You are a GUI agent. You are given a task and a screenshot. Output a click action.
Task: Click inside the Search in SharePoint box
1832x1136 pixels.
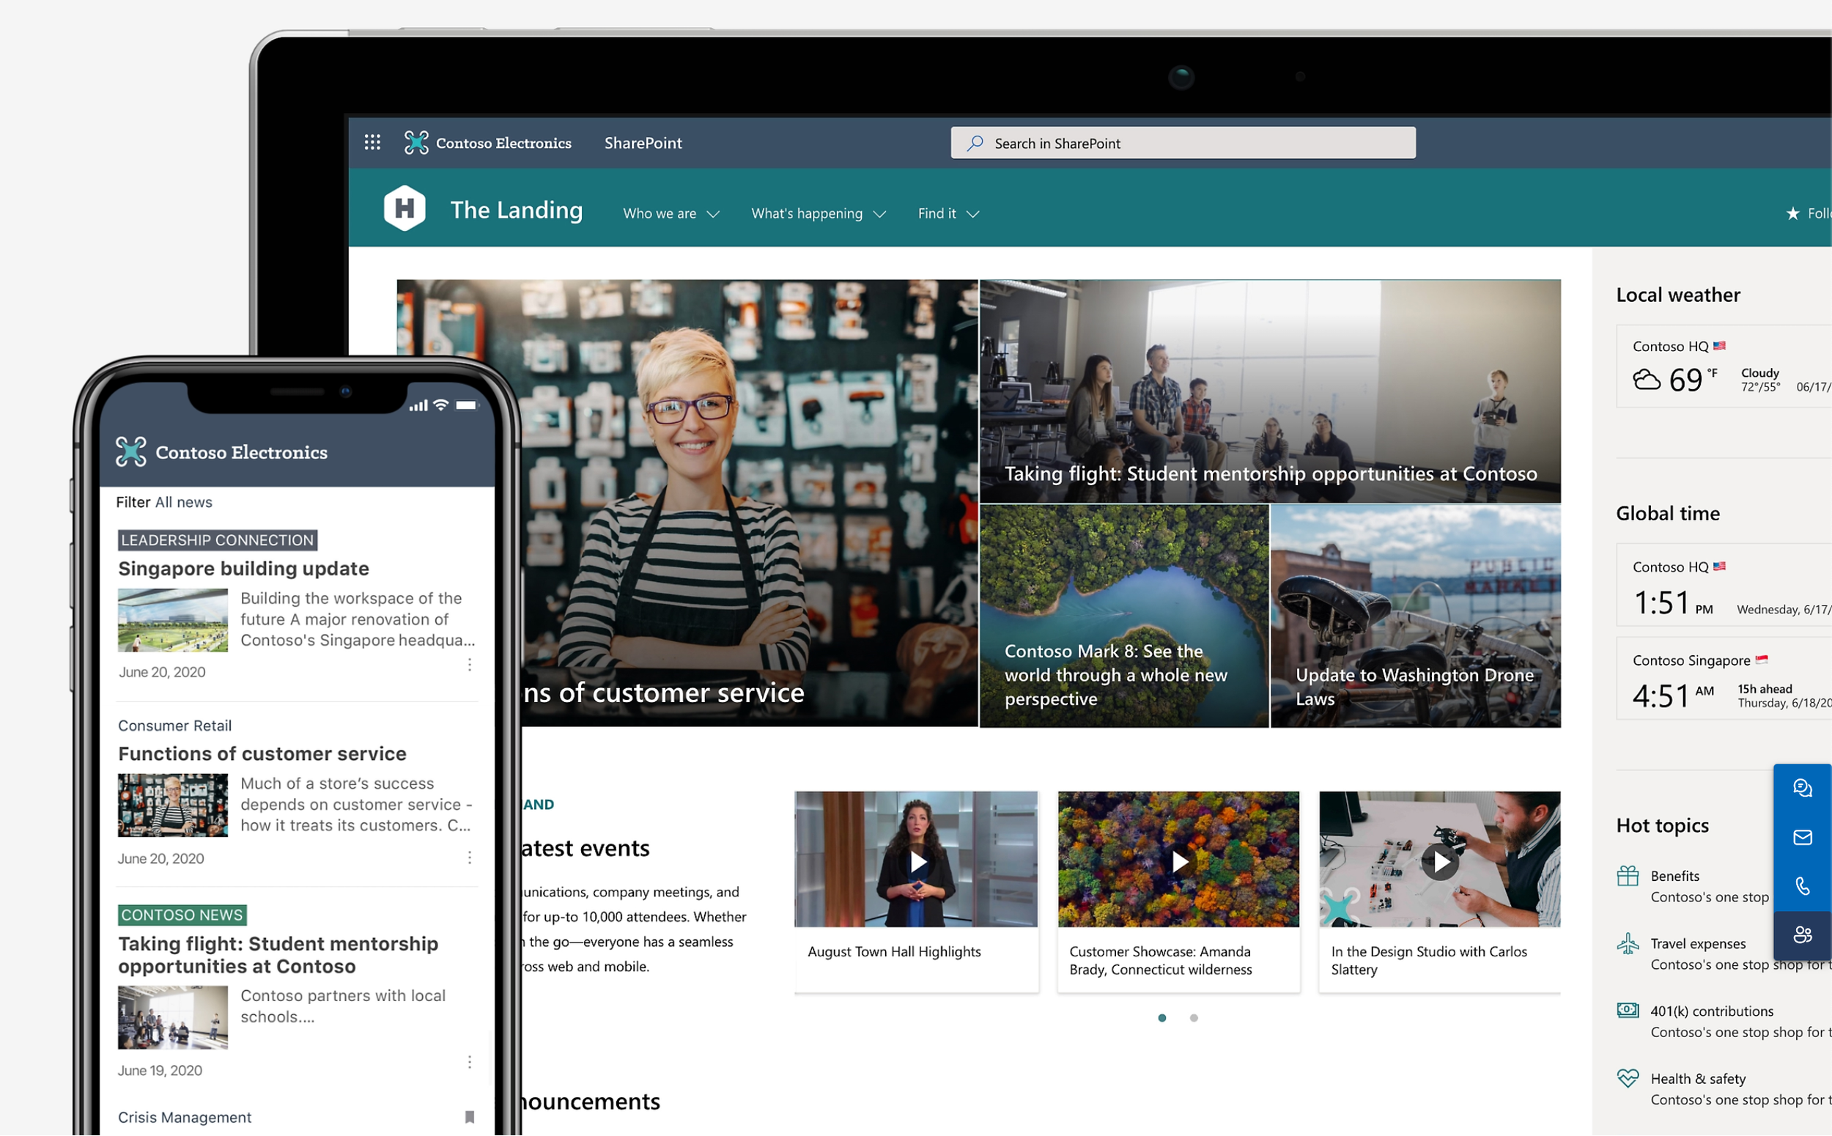tap(1183, 143)
